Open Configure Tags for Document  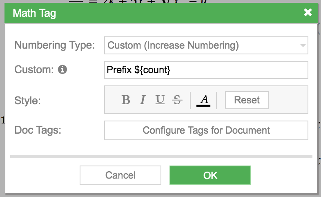click(206, 130)
